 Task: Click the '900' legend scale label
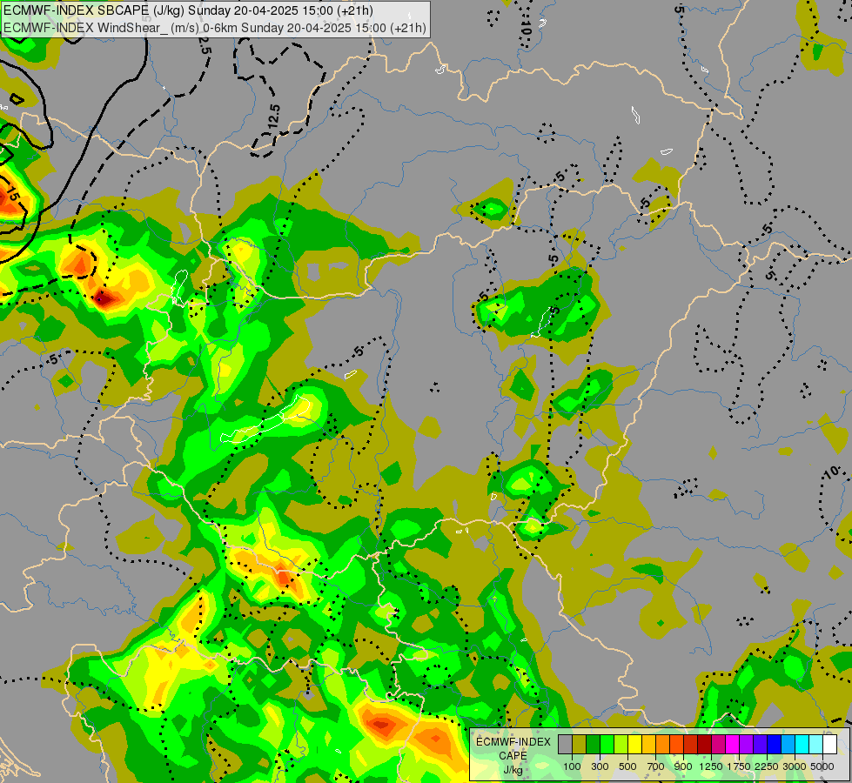pos(683,766)
